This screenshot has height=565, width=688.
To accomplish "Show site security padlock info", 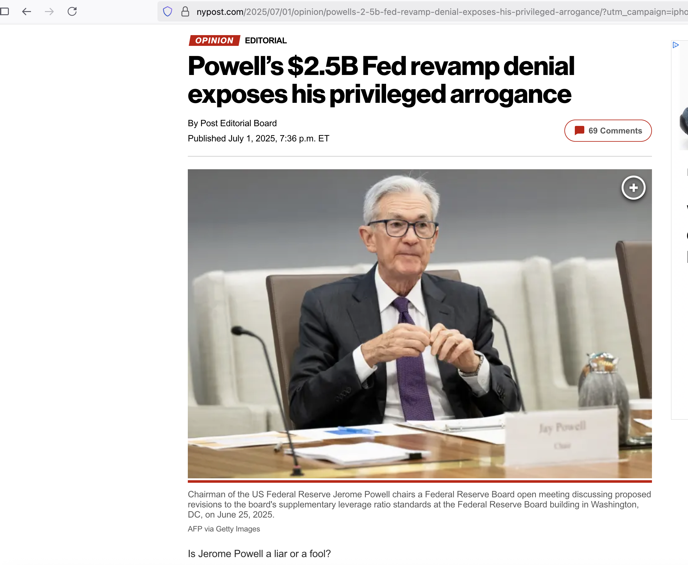I will coord(185,12).
